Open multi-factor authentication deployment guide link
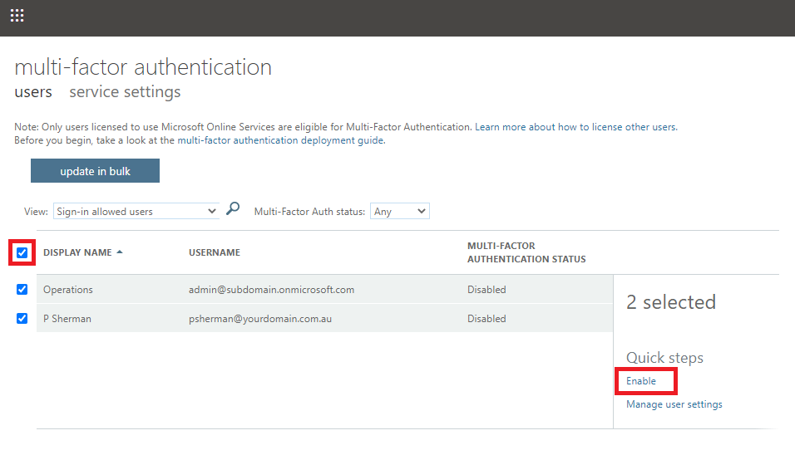Viewport: 795px width, 450px height. click(x=281, y=140)
